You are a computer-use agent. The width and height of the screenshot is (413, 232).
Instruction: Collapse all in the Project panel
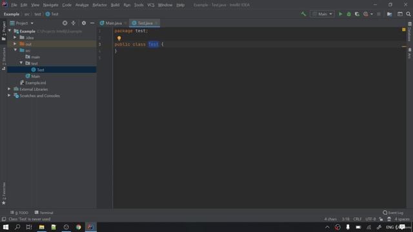tap(73, 23)
